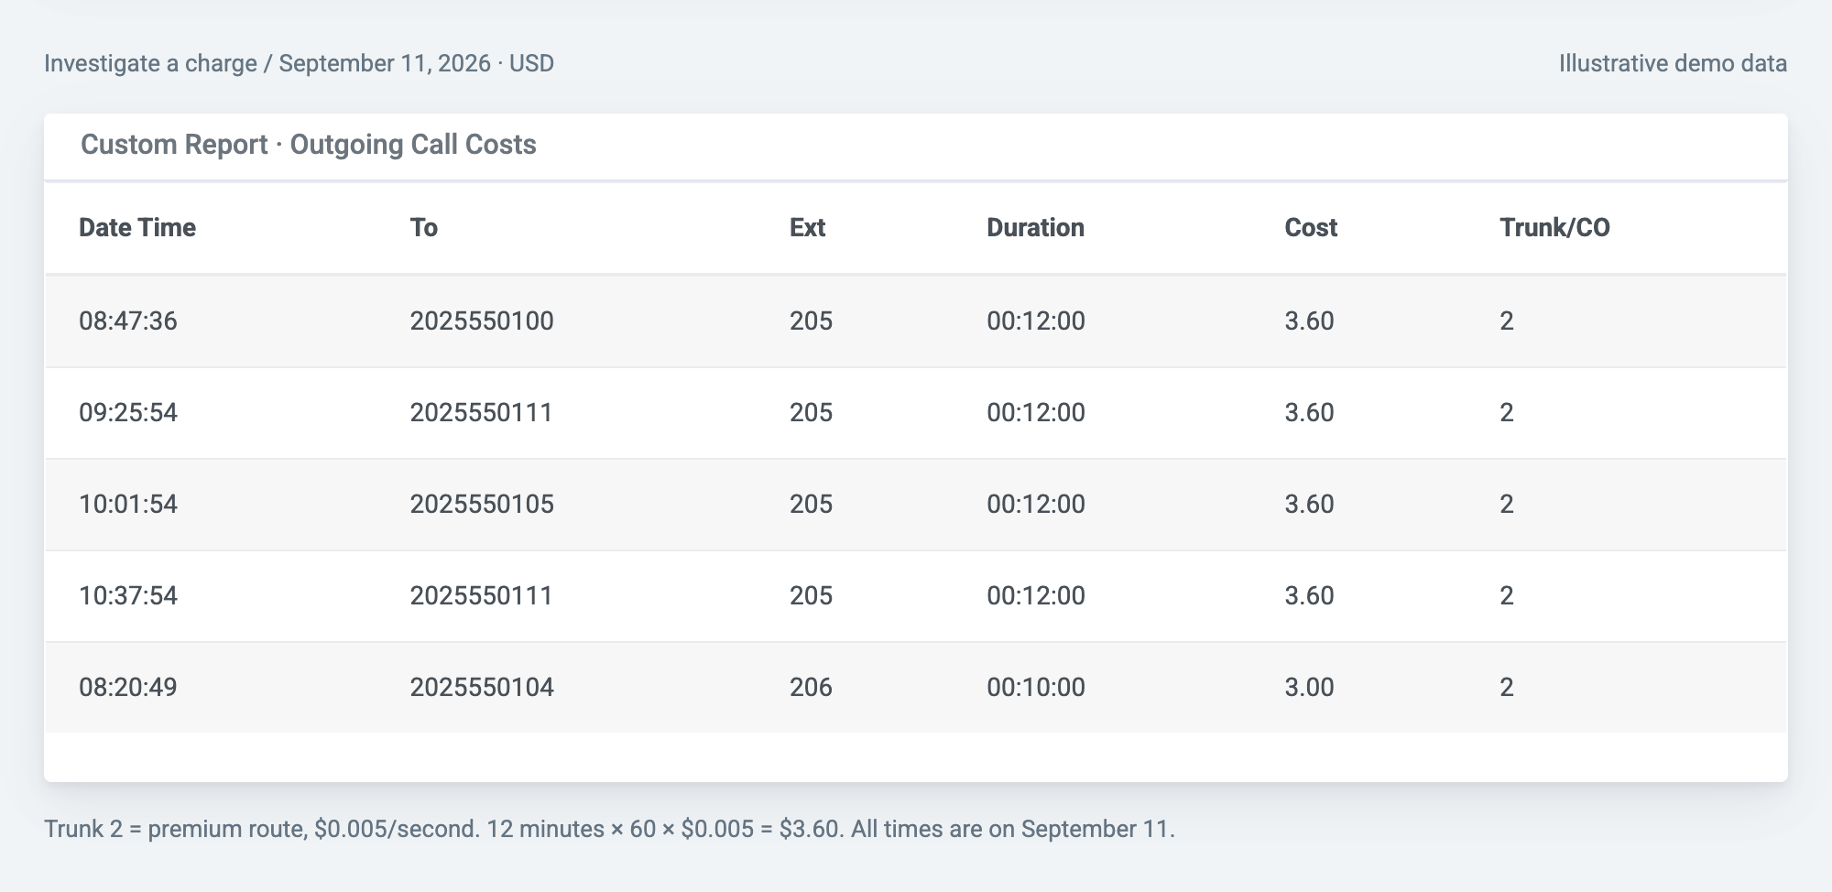This screenshot has height=892, width=1832.
Task: Click the Illustrative demo data label
Action: [1673, 63]
